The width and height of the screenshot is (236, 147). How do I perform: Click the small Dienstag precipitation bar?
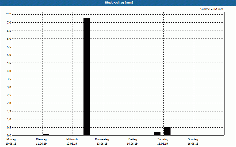click(x=46, y=135)
